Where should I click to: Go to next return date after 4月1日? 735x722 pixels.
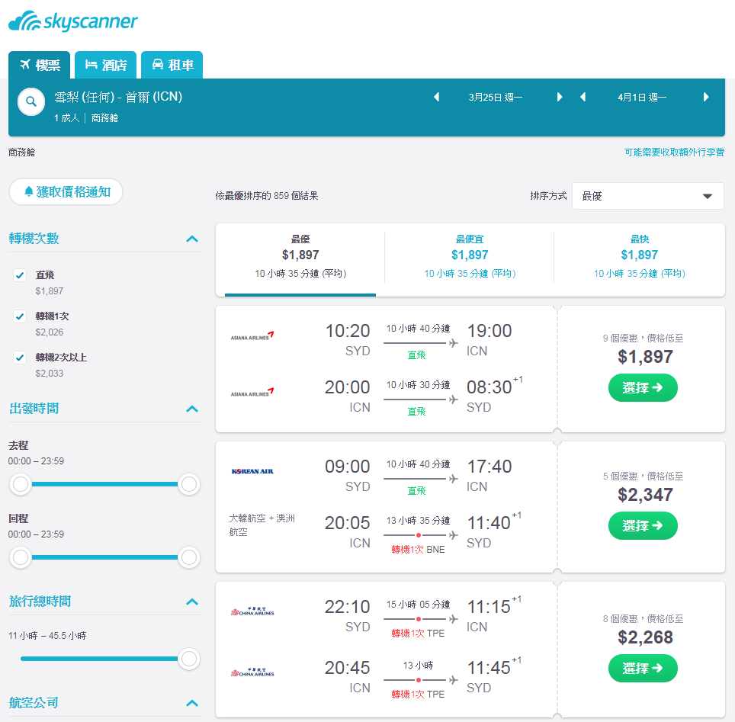[x=706, y=97]
